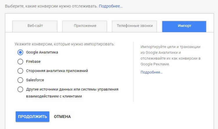This screenshot has height=129, width=218.
Task: Follow the Подробнее link under the import description
Action: [152, 72]
